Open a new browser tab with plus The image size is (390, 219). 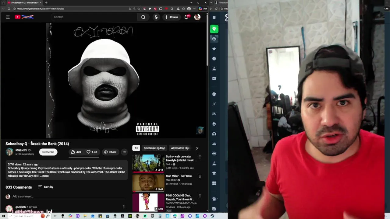(46, 3)
